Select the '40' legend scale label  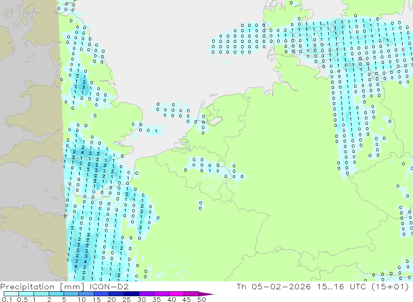tap(171, 300)
